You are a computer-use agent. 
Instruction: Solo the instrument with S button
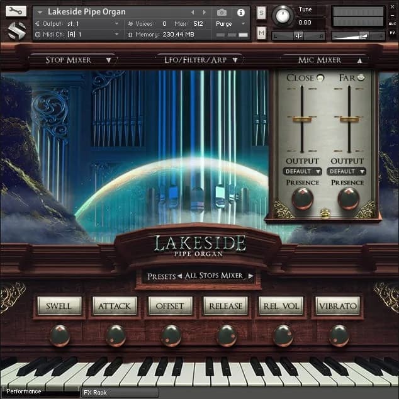pyautogui.click(x=261, y=13)
